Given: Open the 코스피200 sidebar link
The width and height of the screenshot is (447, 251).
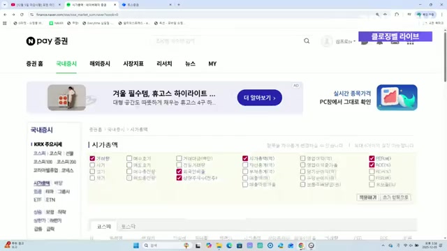Looking at the screenshot, I should 66,162.
